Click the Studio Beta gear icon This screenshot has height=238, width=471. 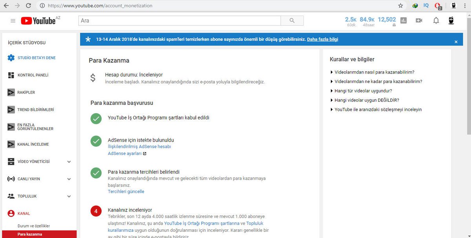pos(11,58)
